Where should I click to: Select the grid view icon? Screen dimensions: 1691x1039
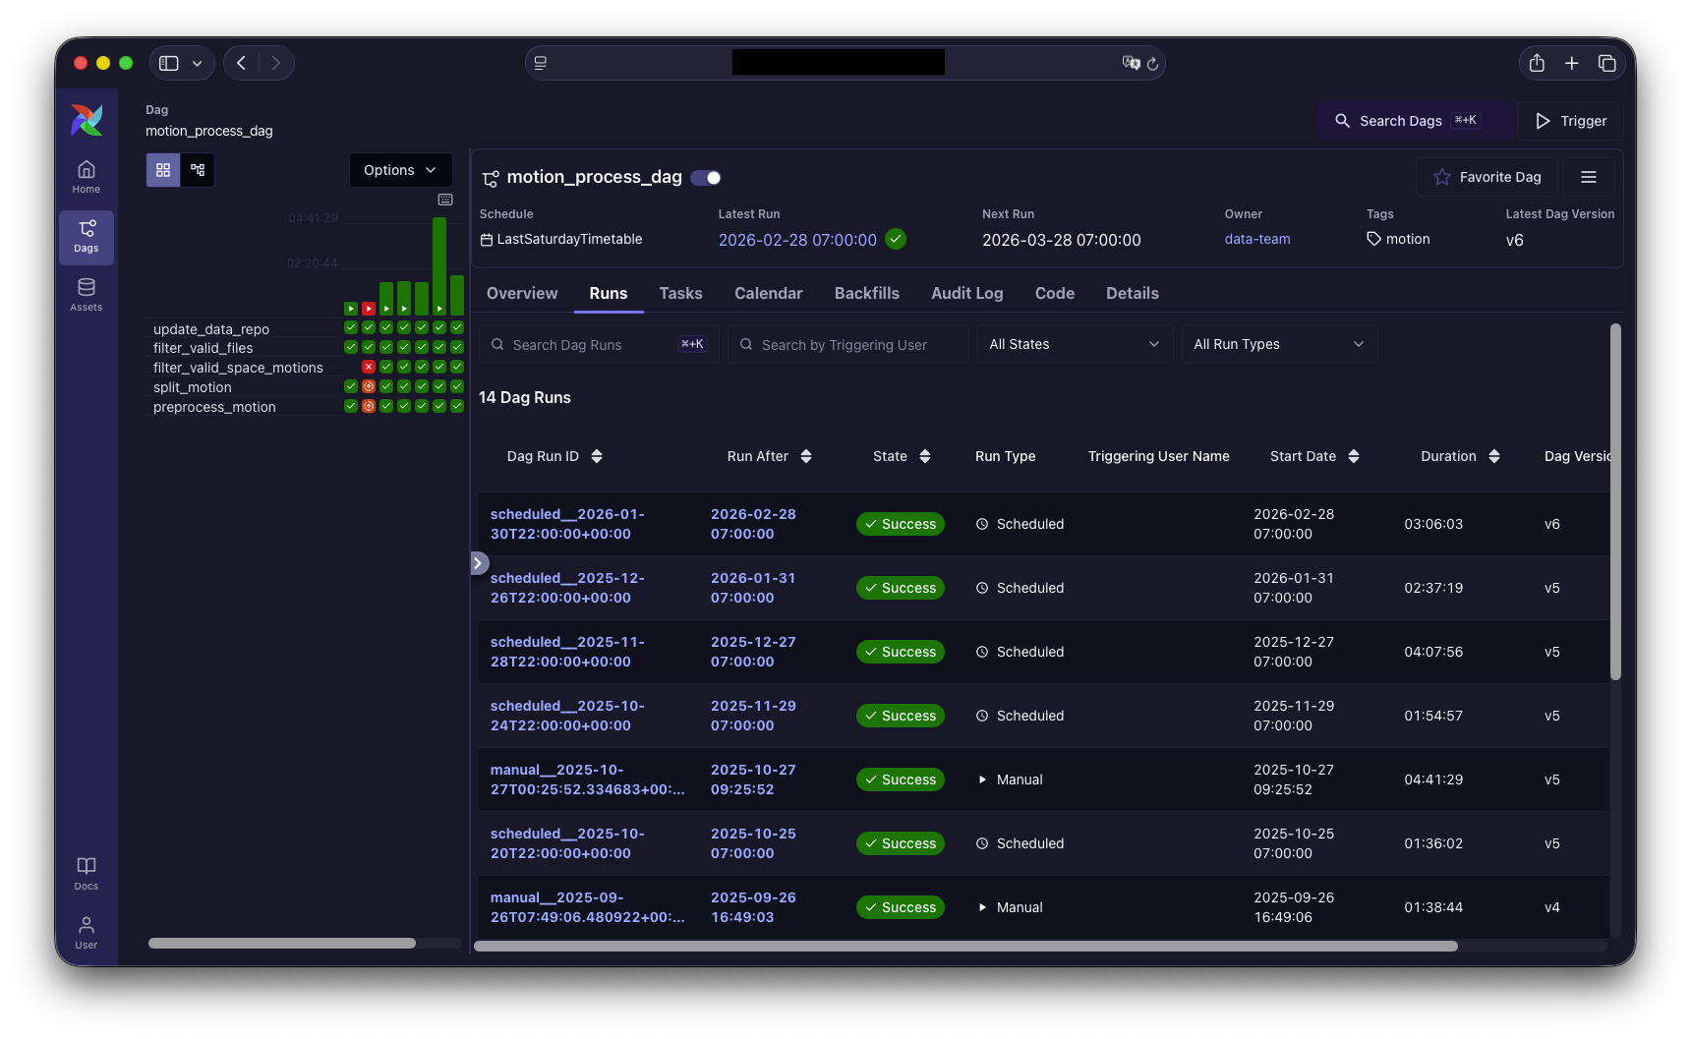click(163, 170)
